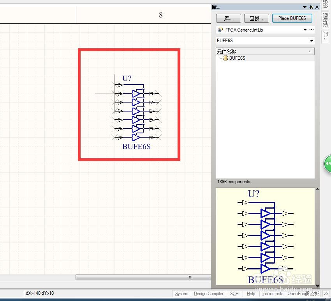Click the horizontal scrollbar of schematic sheet
The image size is (331, 301).
click(144, 277)
